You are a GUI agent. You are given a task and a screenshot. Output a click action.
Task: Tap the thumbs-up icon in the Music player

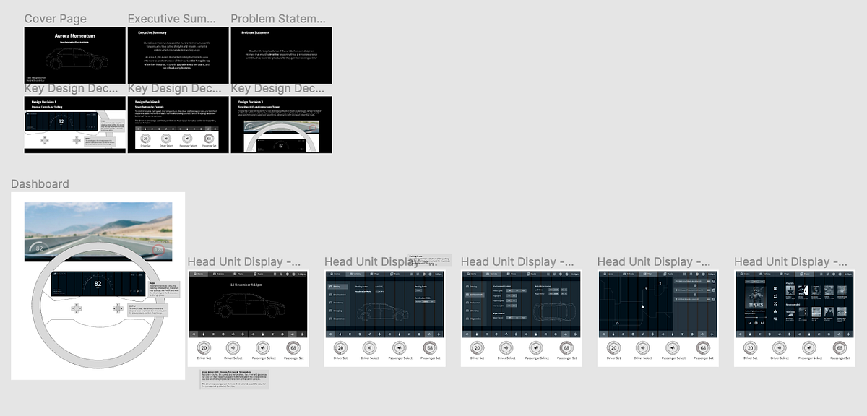tap(775, 311)
